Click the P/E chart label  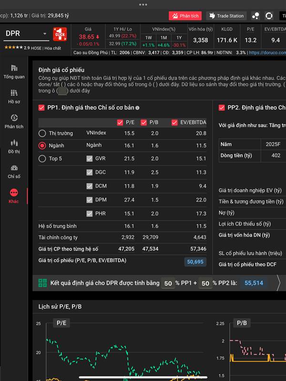61,323
